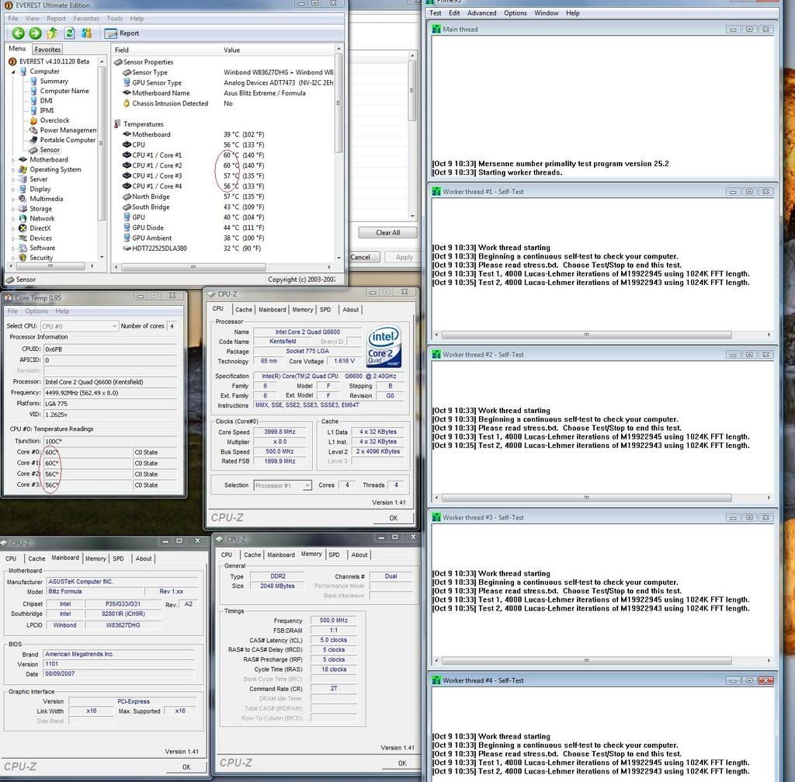
Task: Open the Tools menu in EVEREST
Action: 115,19
